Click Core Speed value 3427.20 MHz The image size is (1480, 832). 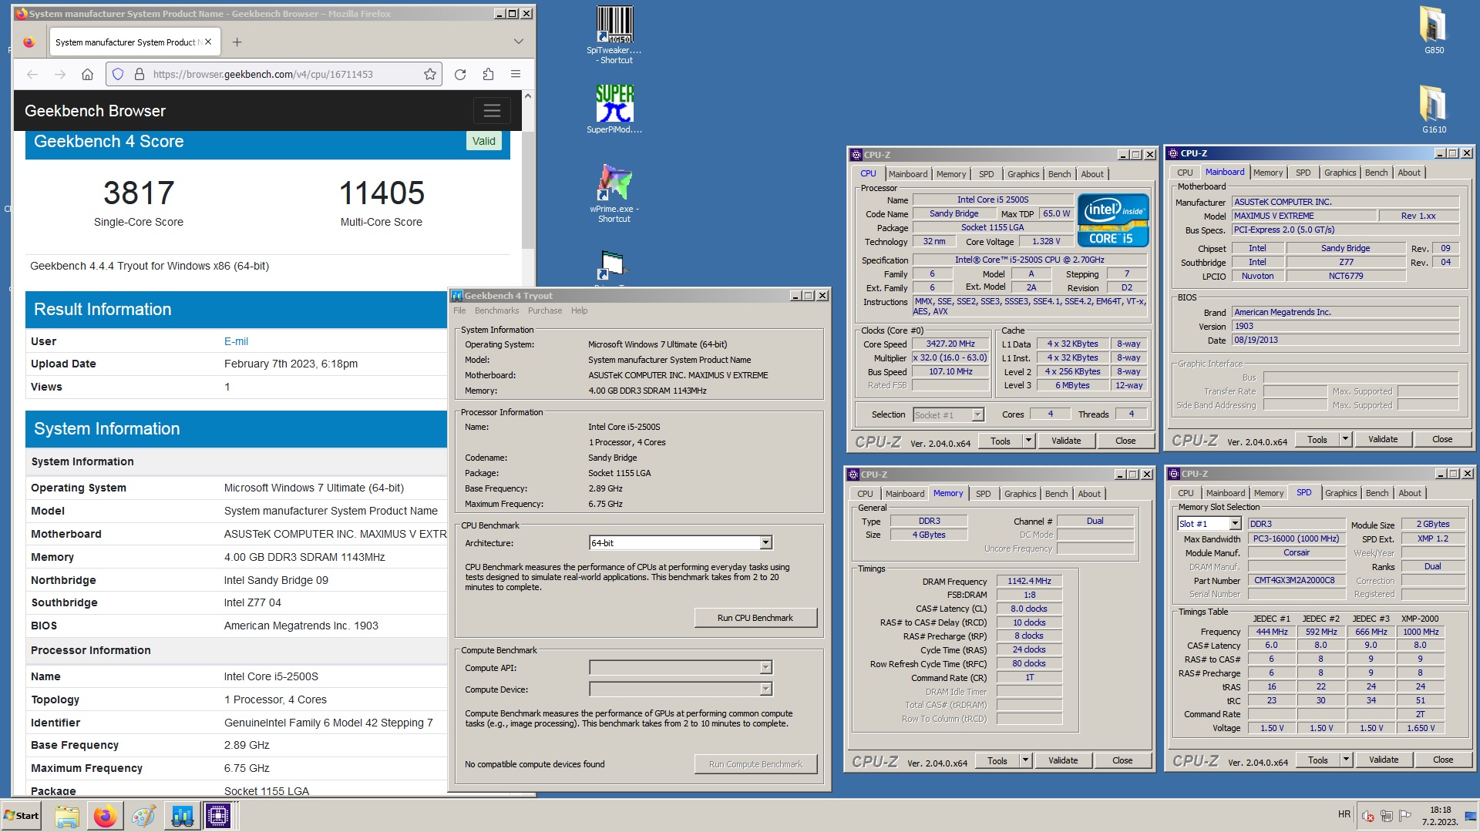950,344
